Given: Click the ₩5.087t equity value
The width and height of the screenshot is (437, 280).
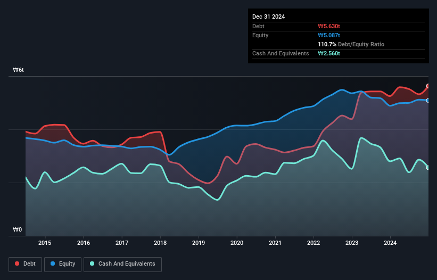Looking at the screenshot, I should click(329, 35).
